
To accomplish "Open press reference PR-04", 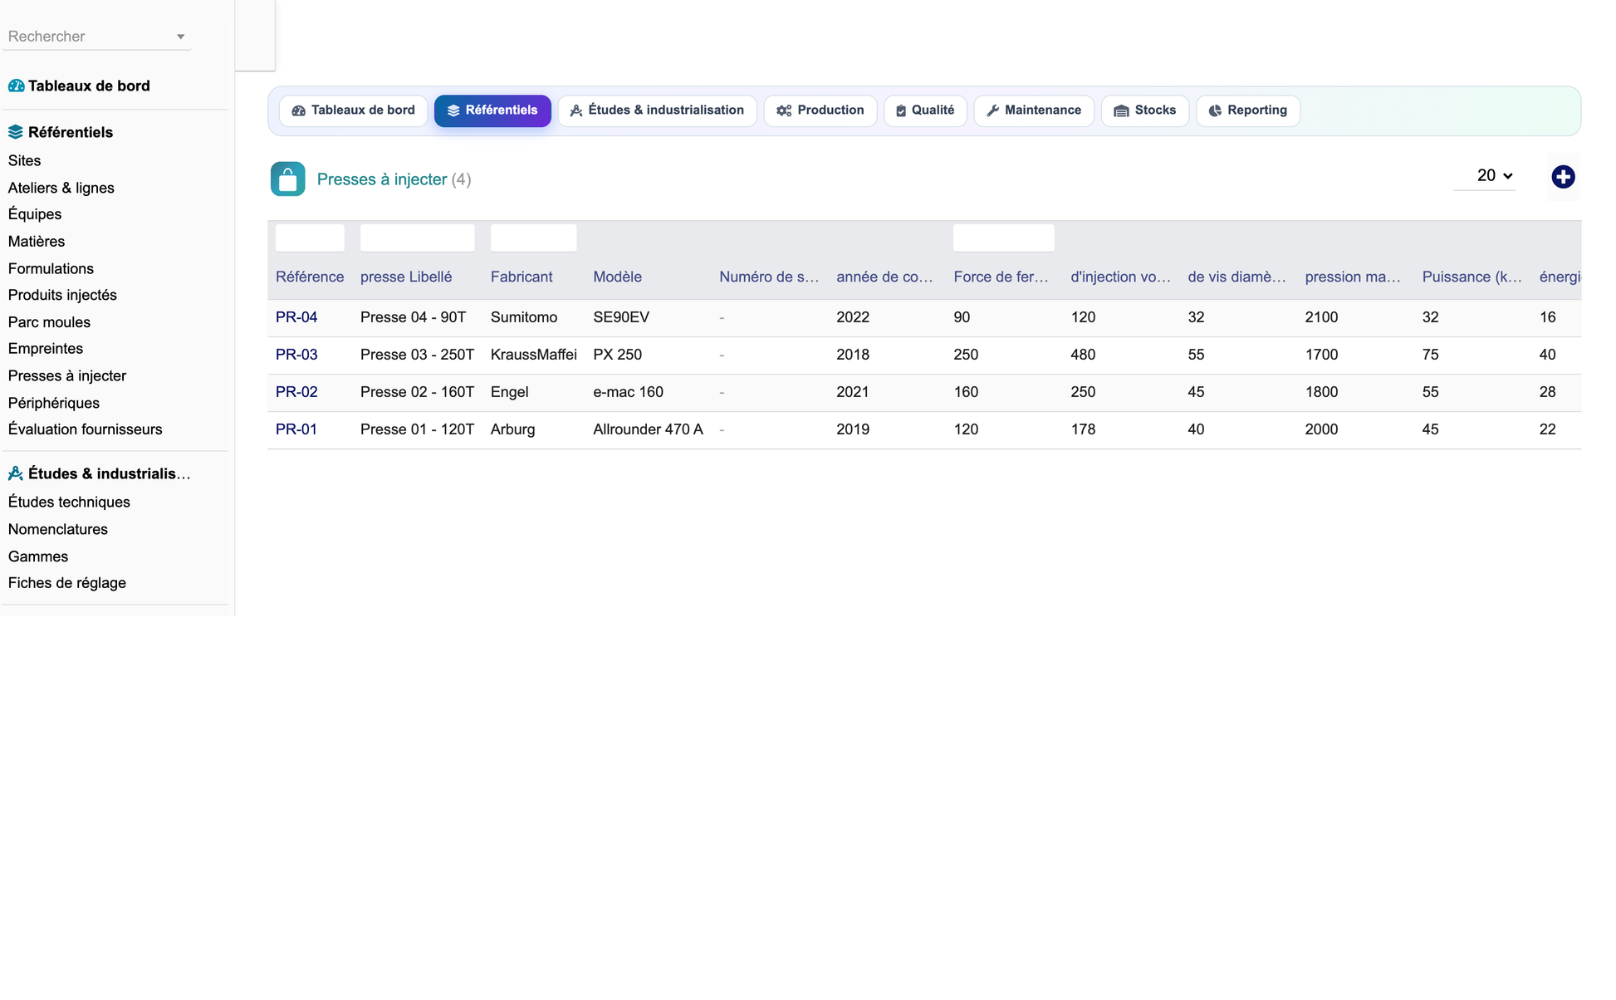I will pos(296,317).
